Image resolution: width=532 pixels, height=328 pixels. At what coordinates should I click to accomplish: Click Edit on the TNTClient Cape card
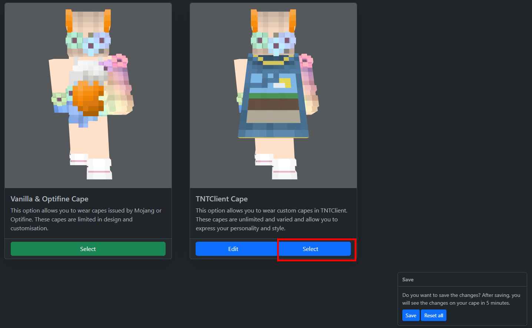pyautogui.click(x=237, y=249)
